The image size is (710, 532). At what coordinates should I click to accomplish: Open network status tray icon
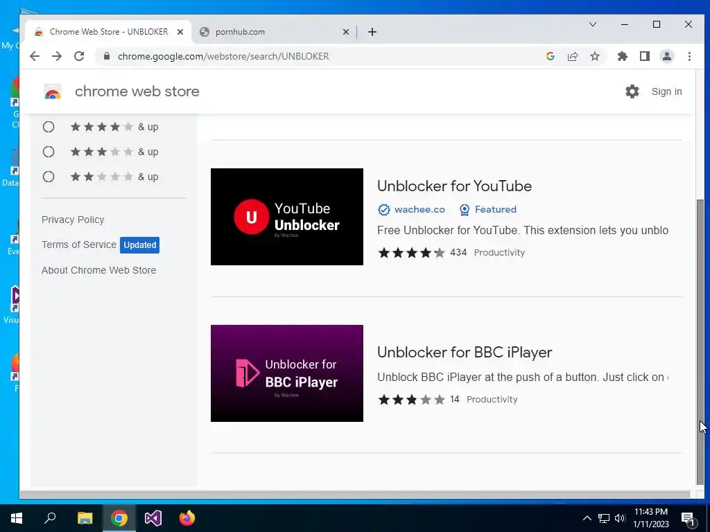(604, 518)
